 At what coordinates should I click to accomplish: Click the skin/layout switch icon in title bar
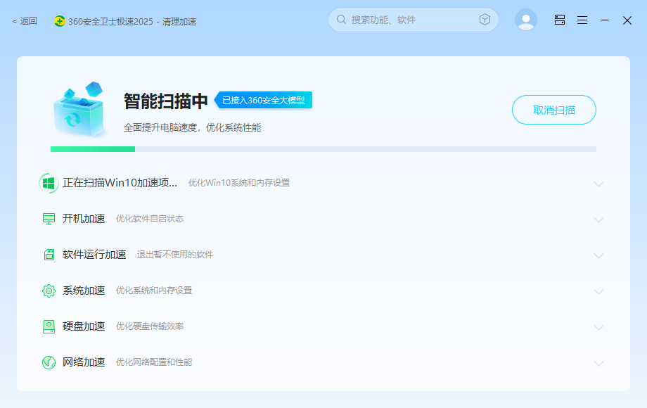point(560,20)
